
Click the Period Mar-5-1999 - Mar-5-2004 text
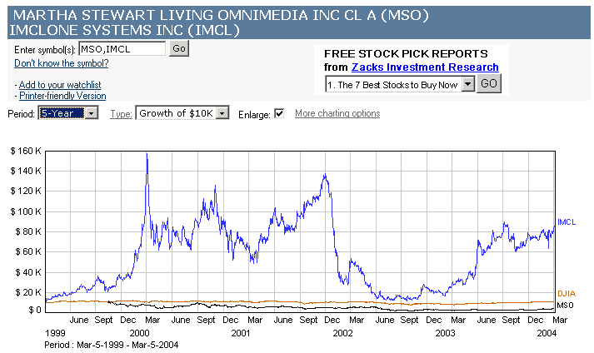click(x=112, y=345)
